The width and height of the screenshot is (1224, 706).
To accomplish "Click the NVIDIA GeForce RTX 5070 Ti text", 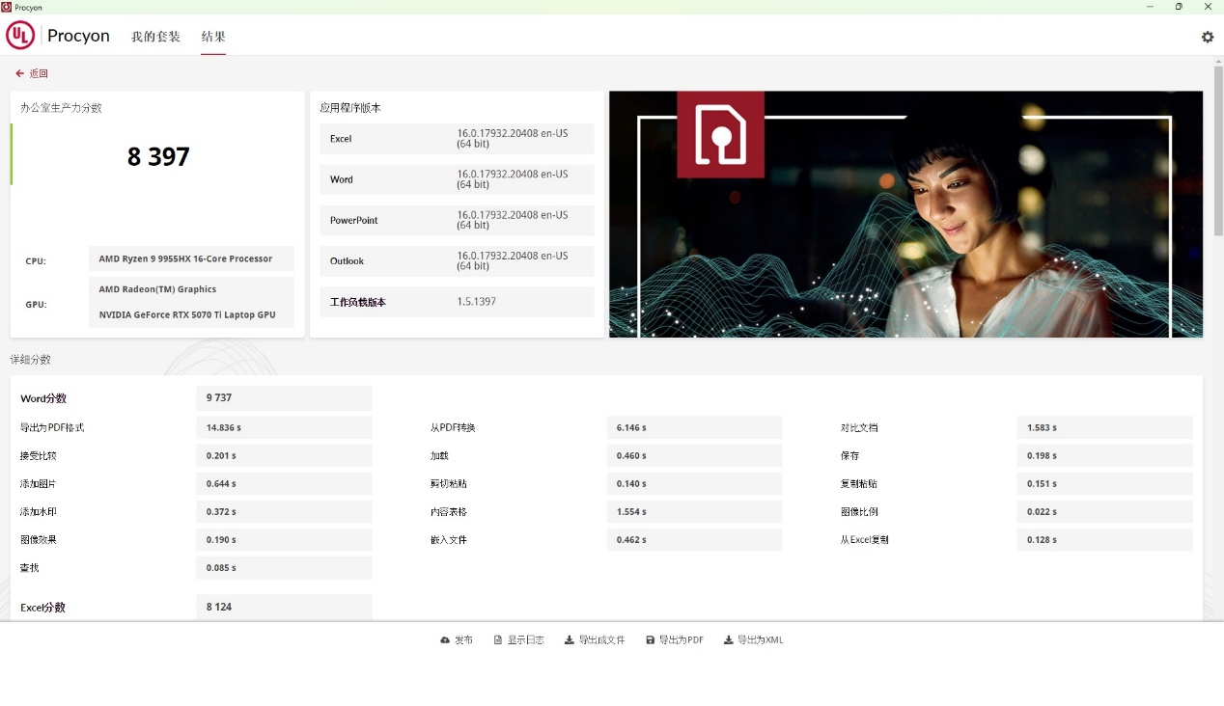I will click(x=187, y=315).
